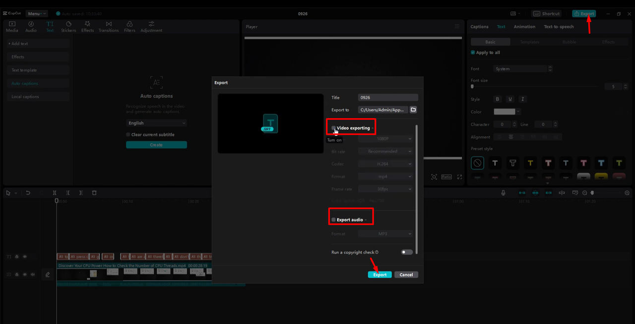Image resolution: width=635 pixels, height=324 pixels.
Task: Enable the Export audio checkbox
Action: [334, 220]
